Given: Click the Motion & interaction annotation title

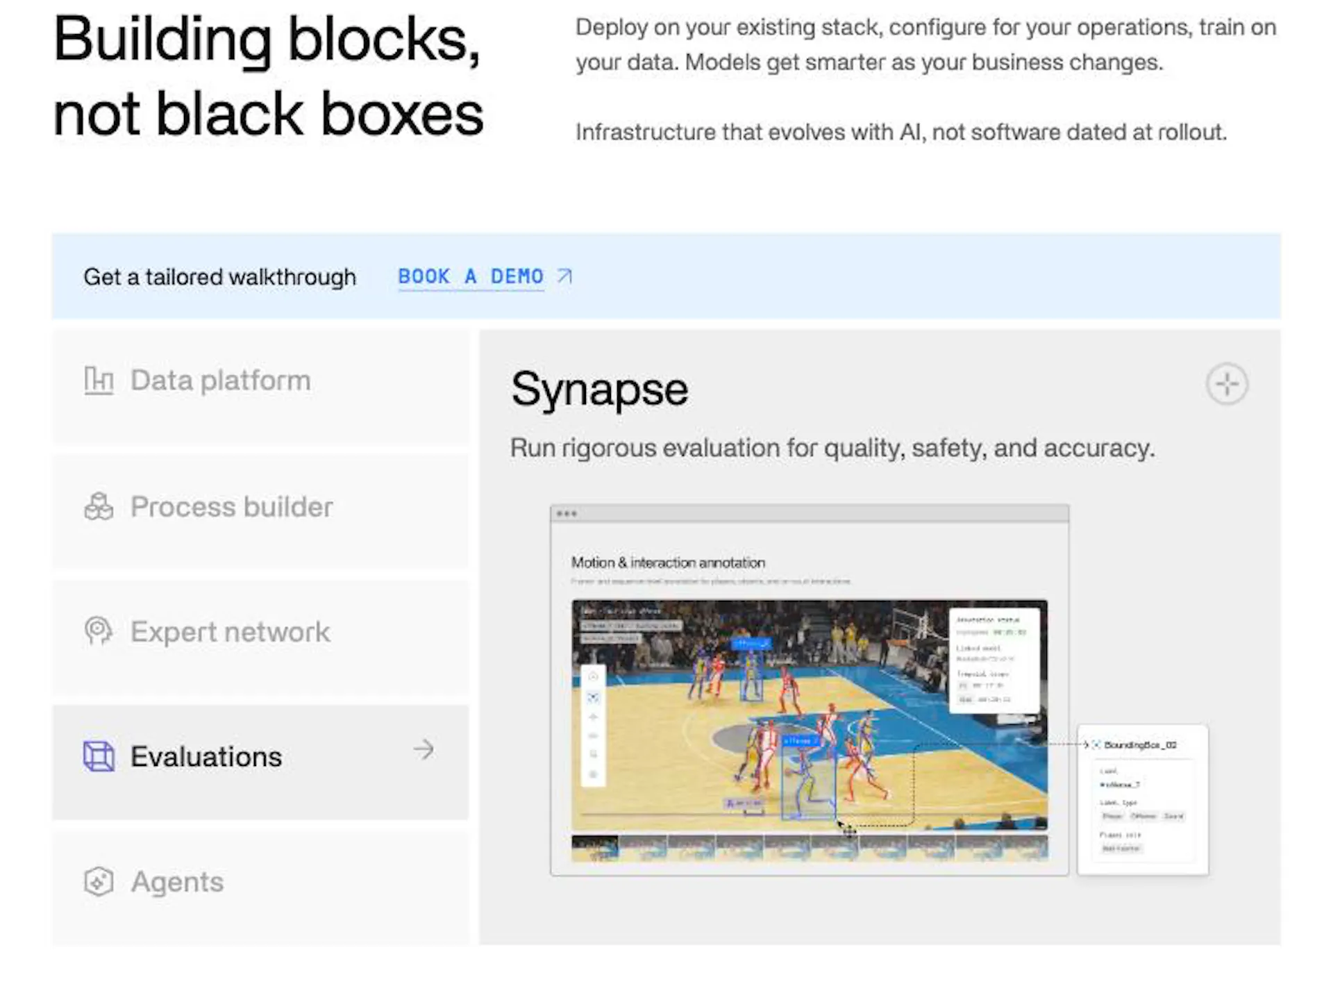Looking at the screenshot, I should (x=668, y=562).
